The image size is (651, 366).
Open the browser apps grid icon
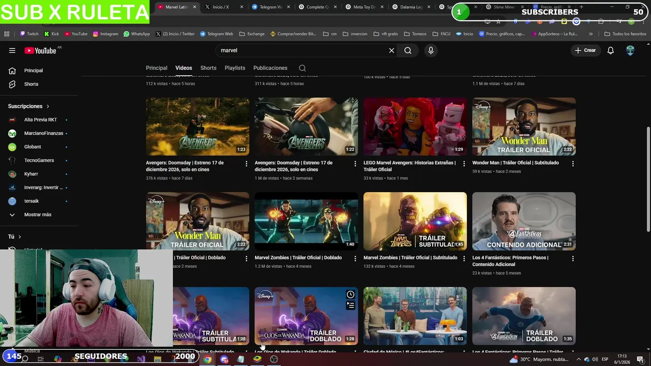[x=7, y=34]
